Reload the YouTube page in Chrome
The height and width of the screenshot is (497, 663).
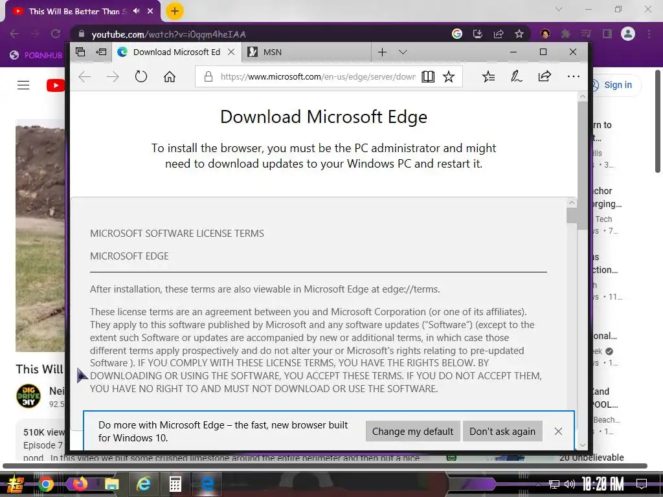(x=56, y=34)
